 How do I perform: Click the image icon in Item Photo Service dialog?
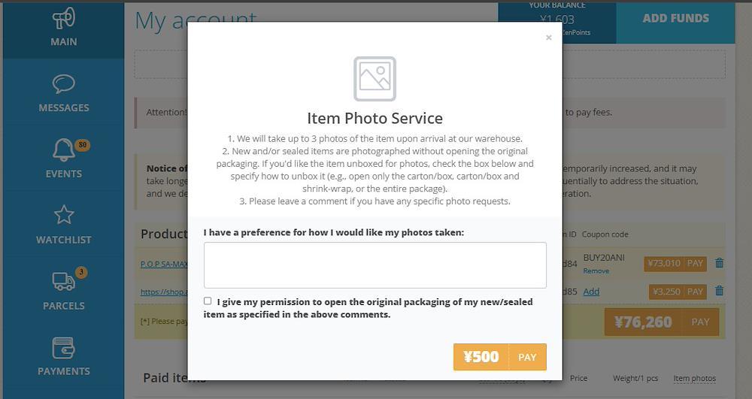pos(374,79)
